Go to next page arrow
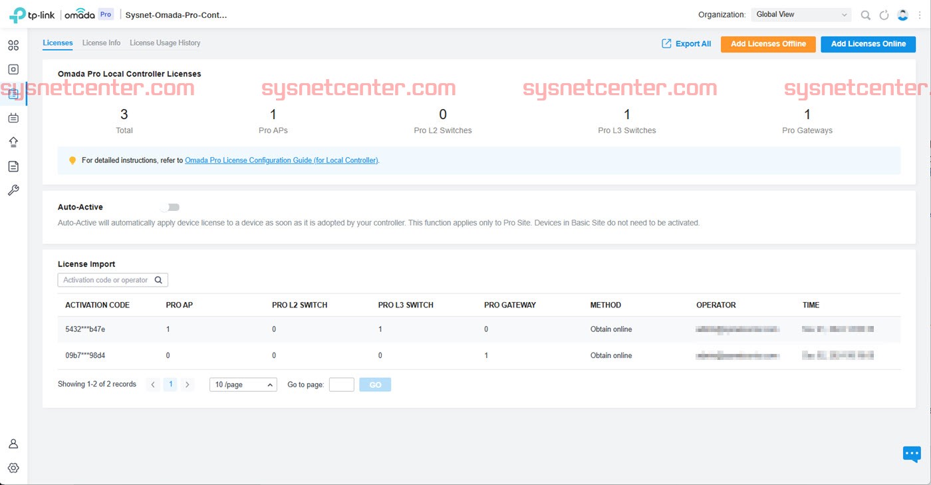 (x=188, y=385)
